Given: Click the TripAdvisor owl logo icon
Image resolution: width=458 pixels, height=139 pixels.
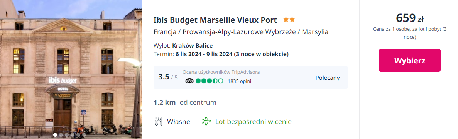Looking at the screenshot, I should pyautogui.click(x=189, y=81).
